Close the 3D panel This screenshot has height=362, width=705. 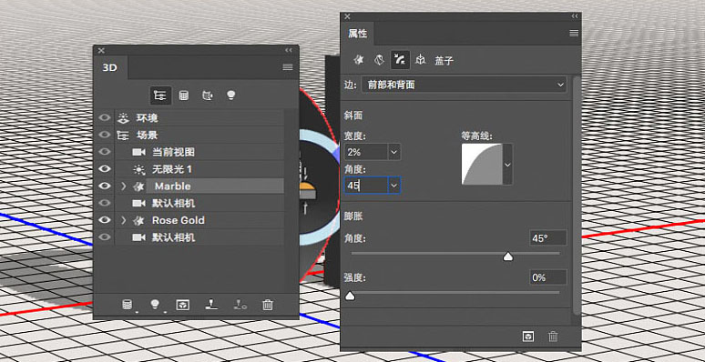coord(101,50)
